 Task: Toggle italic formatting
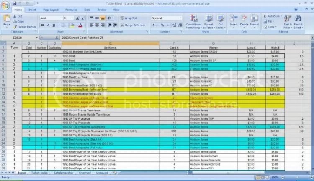click(x=48, y=25)
